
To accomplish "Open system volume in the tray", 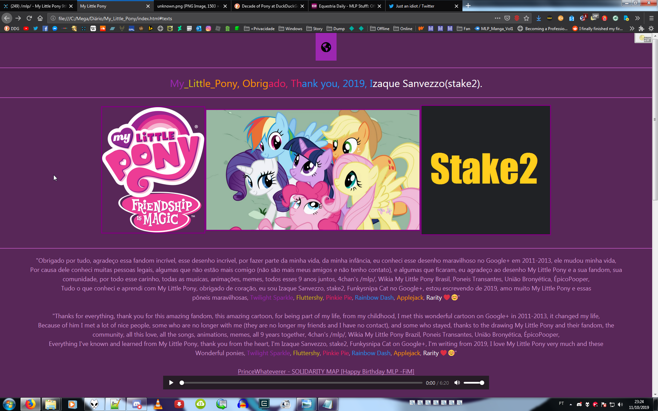I will [x=620, y=404].
